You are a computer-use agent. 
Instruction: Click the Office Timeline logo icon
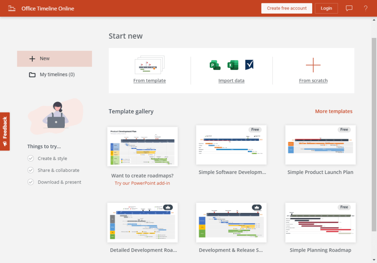tap(11, 8)
